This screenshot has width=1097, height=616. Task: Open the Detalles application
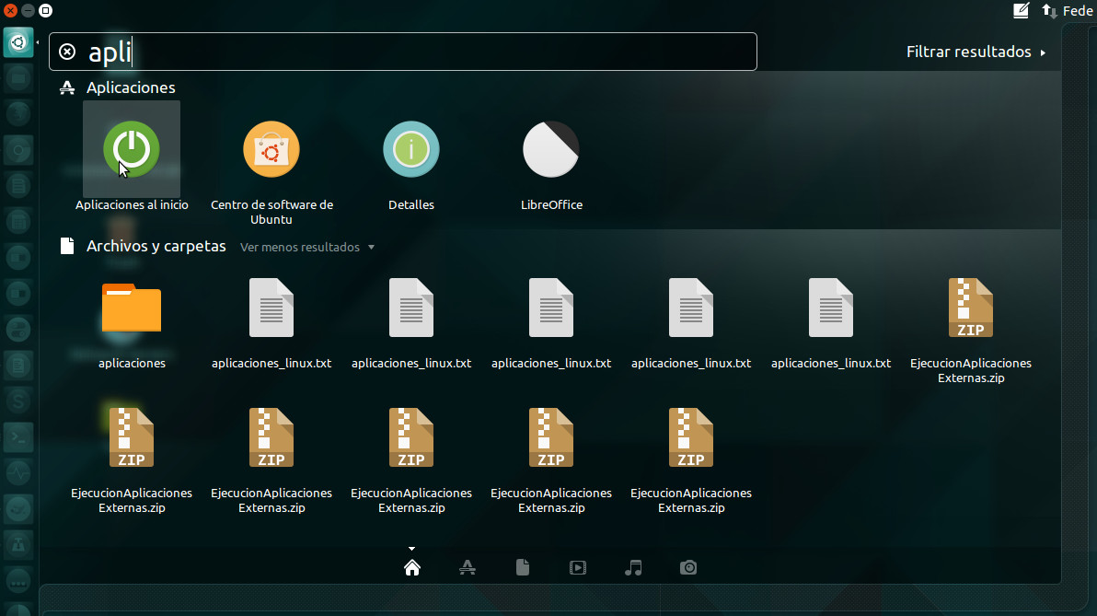click(411, 149)
